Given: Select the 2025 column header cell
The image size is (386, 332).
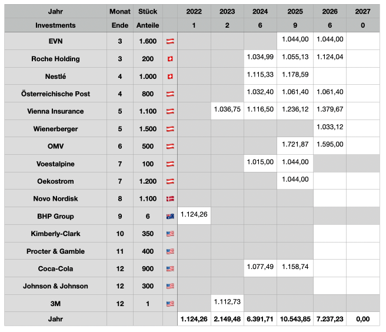Looking at the screenshot, I should [x=296, y=11].
